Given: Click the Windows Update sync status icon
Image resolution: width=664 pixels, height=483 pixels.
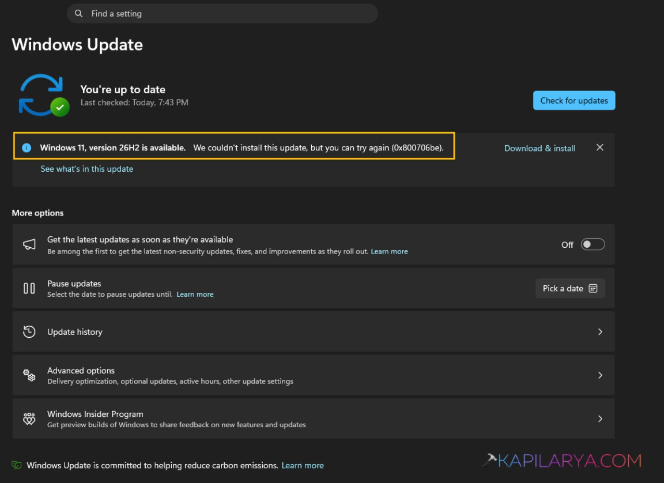Looking at the screenshot, I should pyautogui.click(x=44, y=95).
